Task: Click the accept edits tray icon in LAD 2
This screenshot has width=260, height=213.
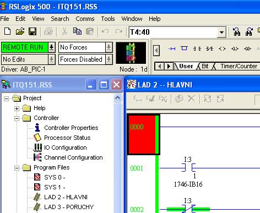Action: click(x=179, y=99)
